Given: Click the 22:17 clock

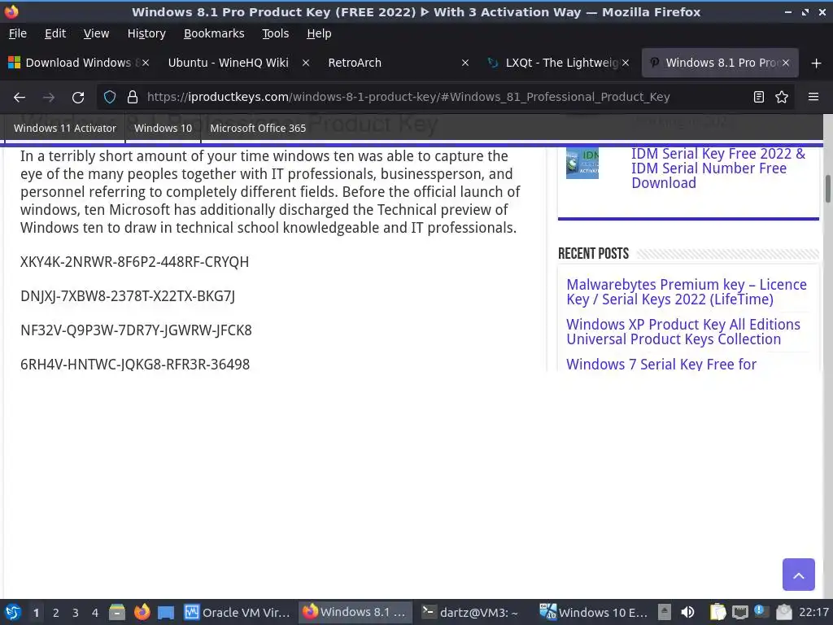Looking at the screenshot, I should 813,612.
